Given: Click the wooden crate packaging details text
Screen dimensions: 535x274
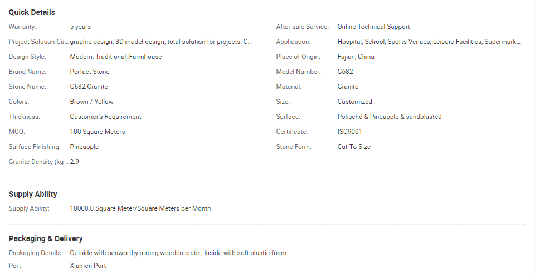Looking at the screenshot, I should [178, 253].
